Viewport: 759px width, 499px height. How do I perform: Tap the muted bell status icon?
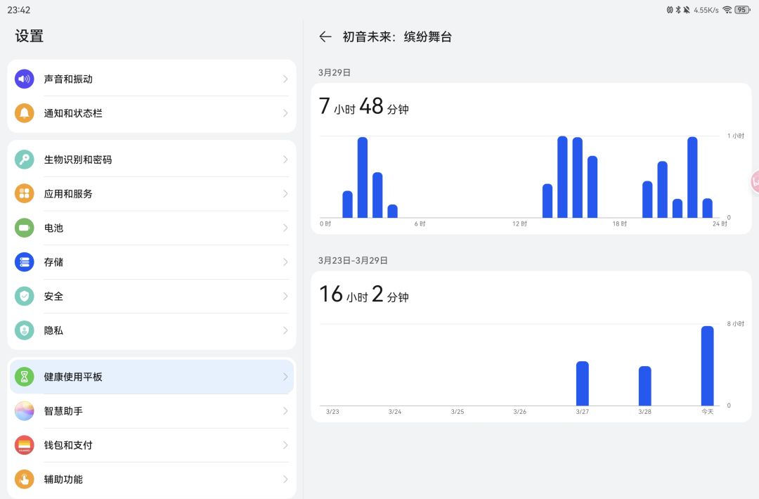click(687, 10)
